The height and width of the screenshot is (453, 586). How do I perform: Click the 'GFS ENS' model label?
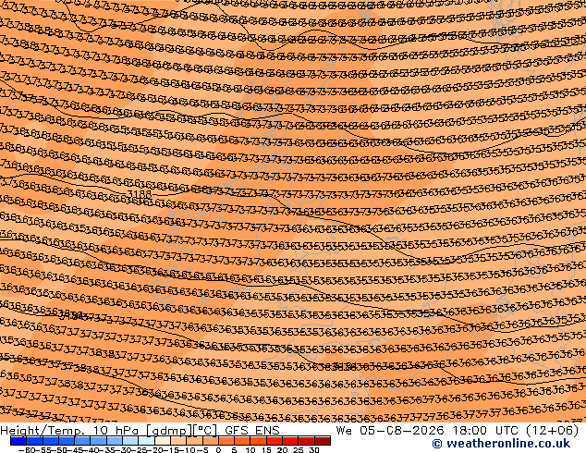pos(252,431)
